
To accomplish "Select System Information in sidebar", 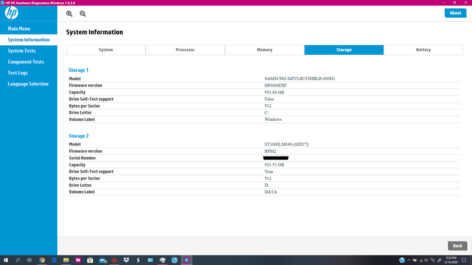I will tap(28, 39).
